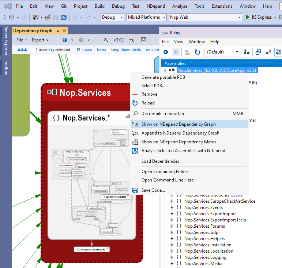
Task: Choose Show on NDepend Dependency Matrix
Action: pos(189,142)
